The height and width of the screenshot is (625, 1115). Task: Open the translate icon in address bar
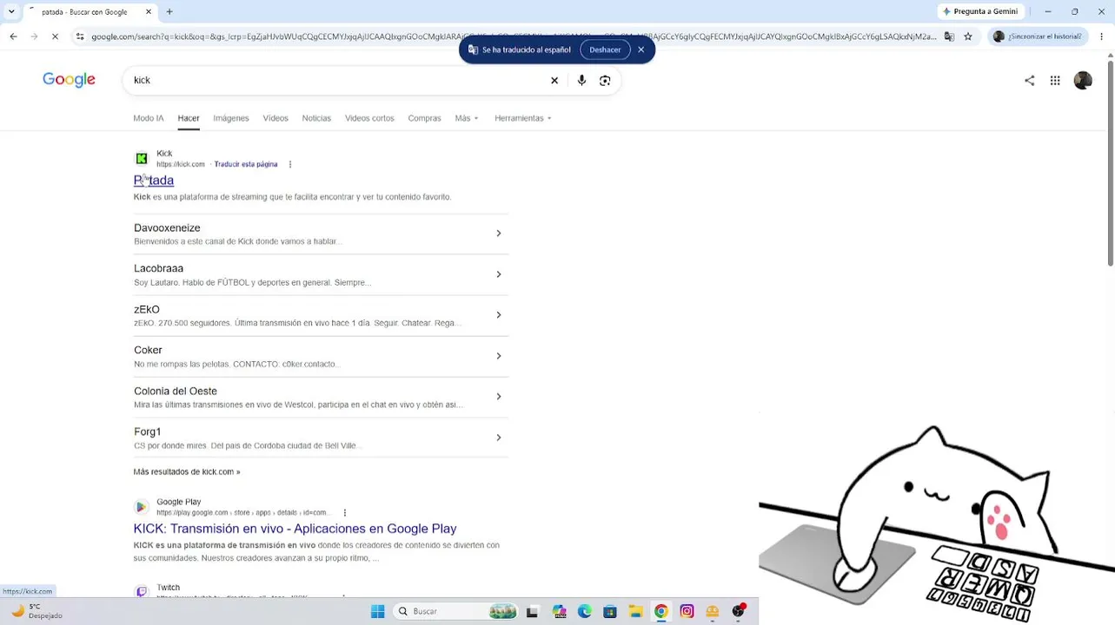949,36
